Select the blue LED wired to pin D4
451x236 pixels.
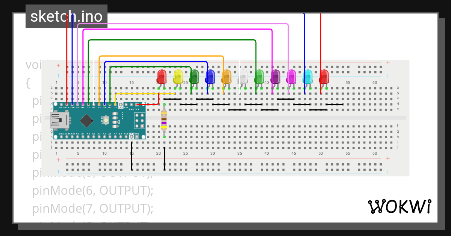pos(210,77)
